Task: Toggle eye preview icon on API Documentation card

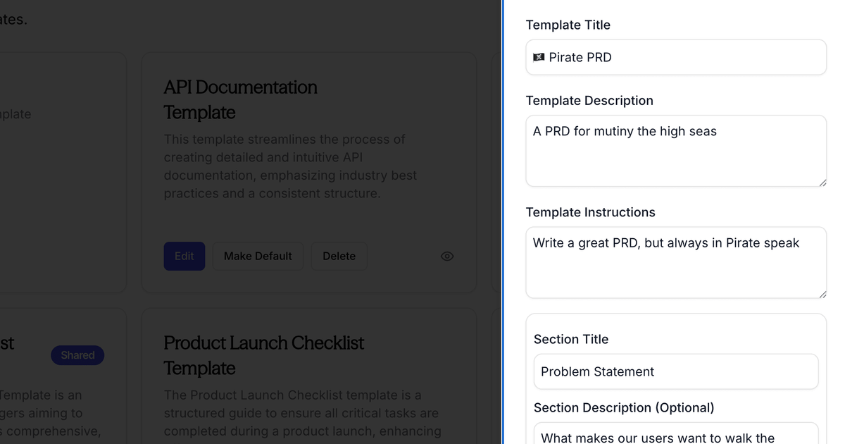Action: pos(447,257)
